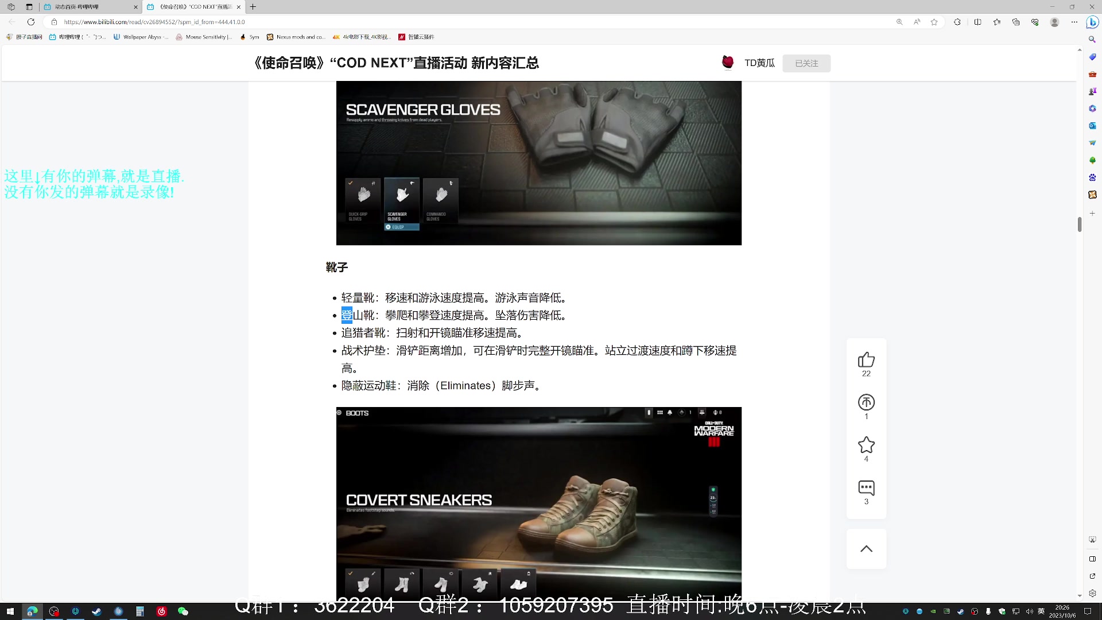Open a new browser tab
1102x620 pixels.
pos(253,7)
